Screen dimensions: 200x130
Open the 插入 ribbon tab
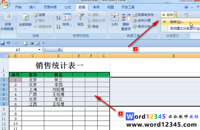coord(33,7)
